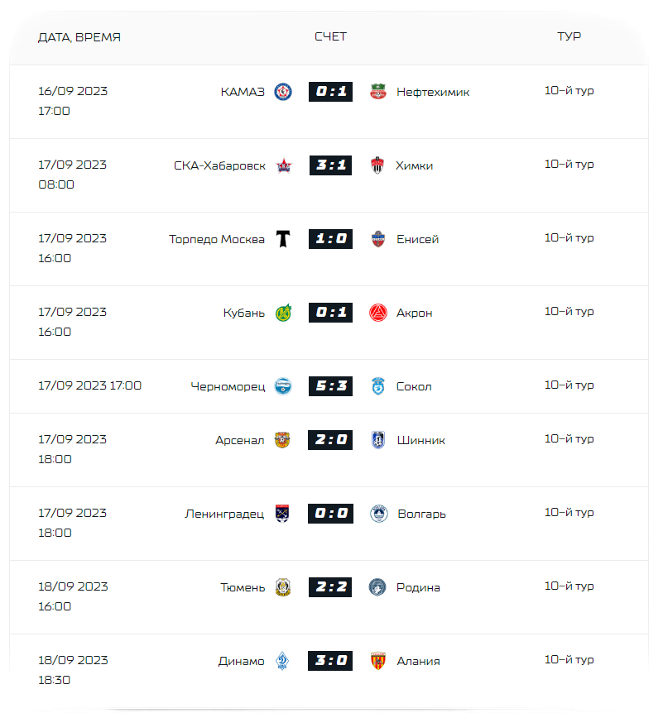Click the Волгарь team name
This screenshot has height=713, width=663.
422,514
